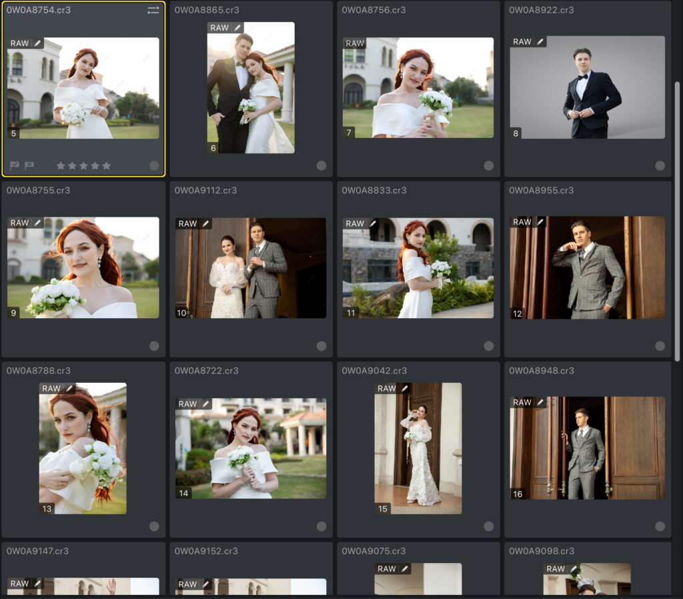The image size is (683, 599).
Task: Set five-star rating on 0W0A8754.cr3
Action: tap(107, 165)
